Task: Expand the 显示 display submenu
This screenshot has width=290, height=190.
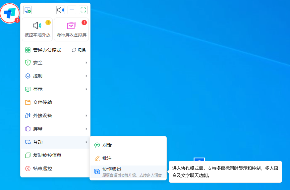Action: (55, 89)
